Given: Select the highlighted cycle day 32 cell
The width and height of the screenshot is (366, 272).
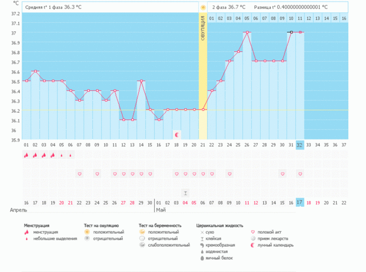Looking at the screenshot, I should tap(300, 145).
